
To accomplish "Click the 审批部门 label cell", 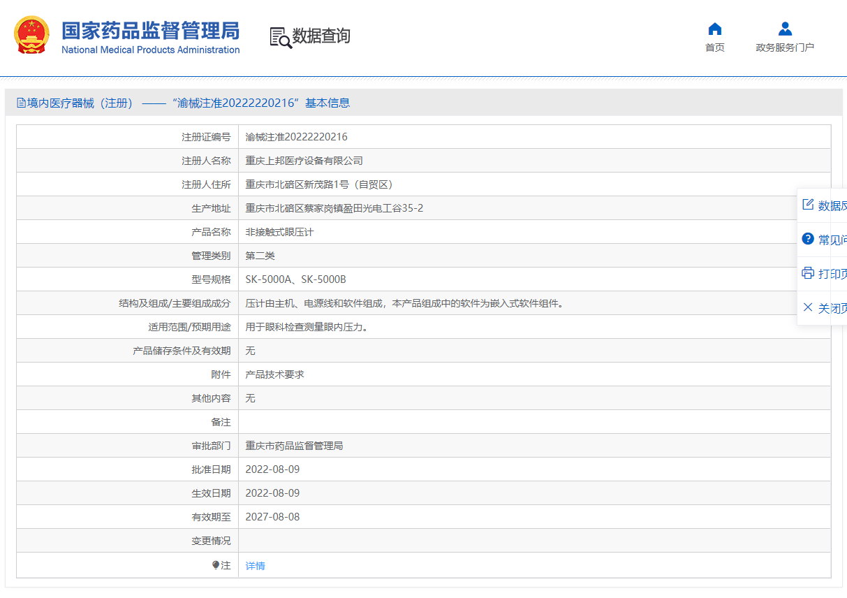I will point(128,446).
